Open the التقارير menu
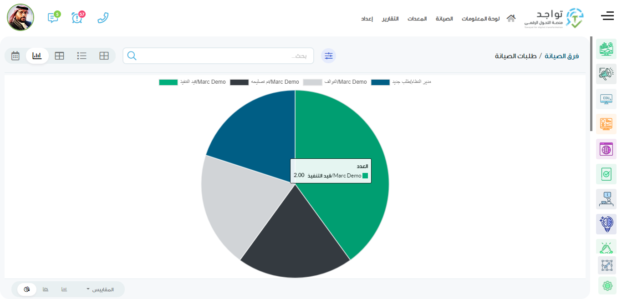 pos(390,19)
